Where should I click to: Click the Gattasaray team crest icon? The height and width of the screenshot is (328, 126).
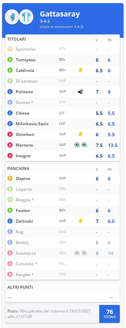coord(12,17)
